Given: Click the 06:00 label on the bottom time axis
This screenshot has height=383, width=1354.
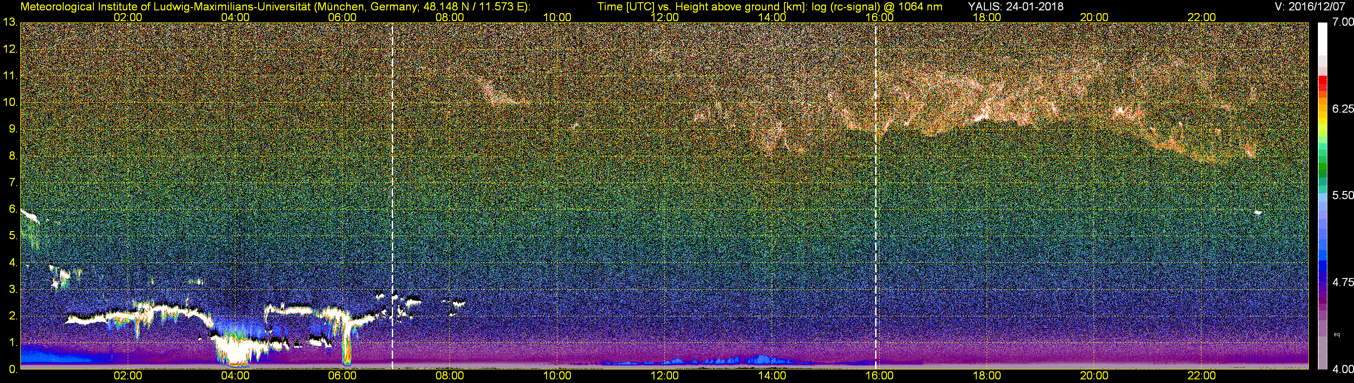Looking at the screenshot, I should point(342,376).
